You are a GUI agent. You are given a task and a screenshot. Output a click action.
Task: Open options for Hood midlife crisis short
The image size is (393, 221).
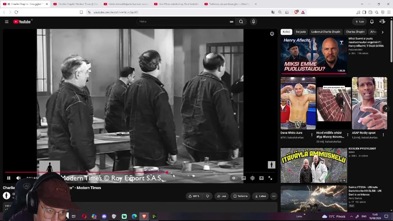[x=348, y=135]
